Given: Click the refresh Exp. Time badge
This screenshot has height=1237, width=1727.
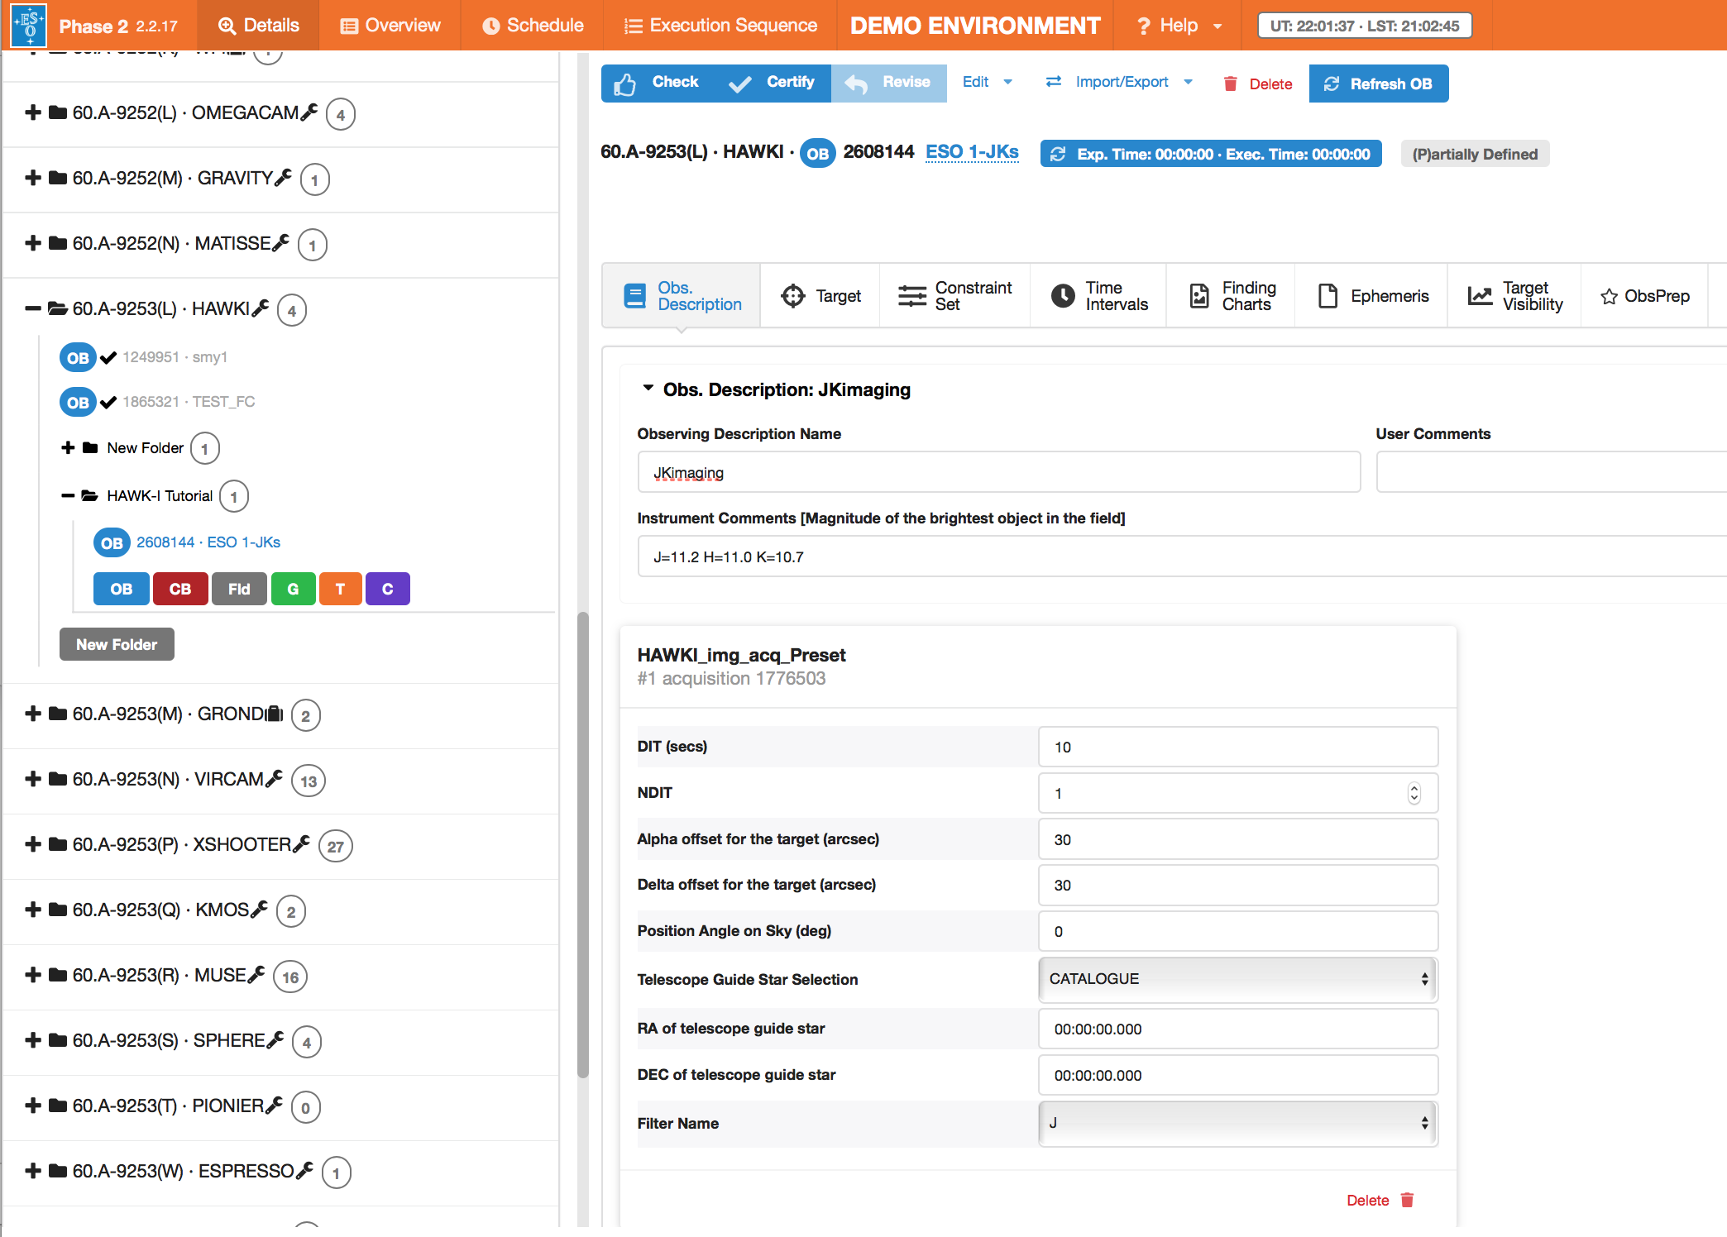Looking at the screenshot, I should pyautogui.click(x=1211, y=154).
